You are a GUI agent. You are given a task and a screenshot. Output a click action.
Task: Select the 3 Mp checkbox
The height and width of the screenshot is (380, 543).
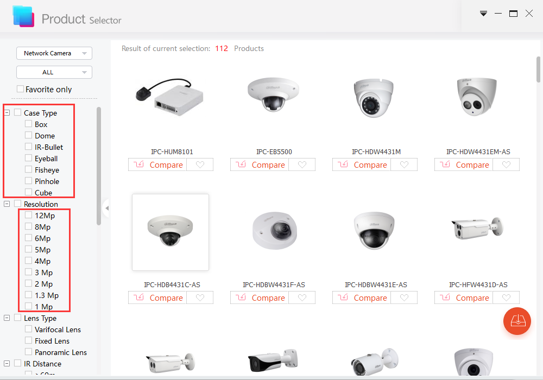click(28, 273)
